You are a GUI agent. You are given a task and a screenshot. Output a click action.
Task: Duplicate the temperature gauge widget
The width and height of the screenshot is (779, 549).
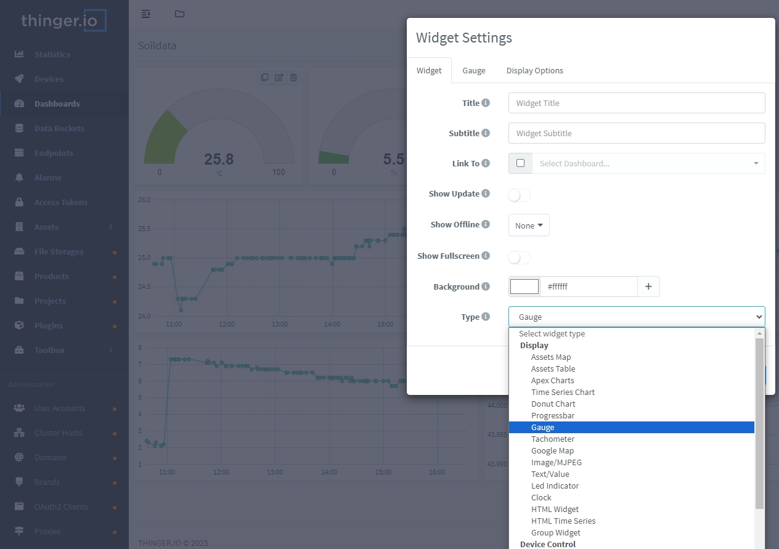tap(264, 78)
